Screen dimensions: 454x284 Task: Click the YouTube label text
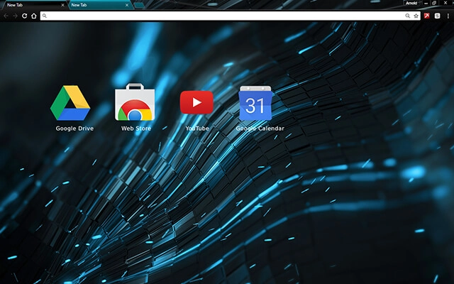197,129
